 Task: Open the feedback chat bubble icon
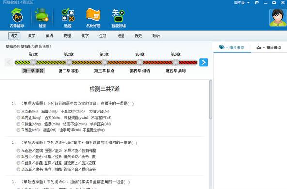point(257,3)
